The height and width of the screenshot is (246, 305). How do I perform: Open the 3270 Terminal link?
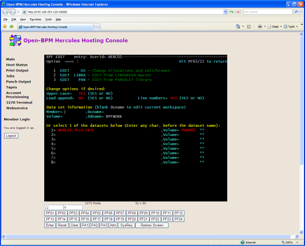(x=19, y=102)
